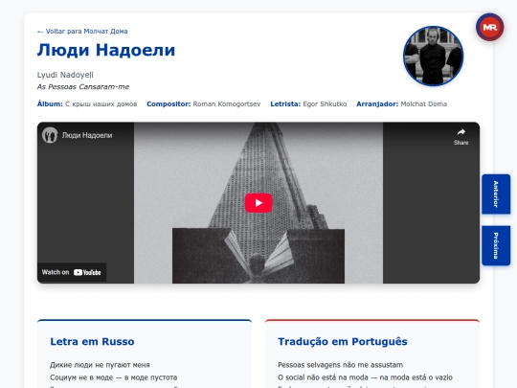Go to the Próxima song
This screenshot has width=517, height=388.
[x=496, y=245]
